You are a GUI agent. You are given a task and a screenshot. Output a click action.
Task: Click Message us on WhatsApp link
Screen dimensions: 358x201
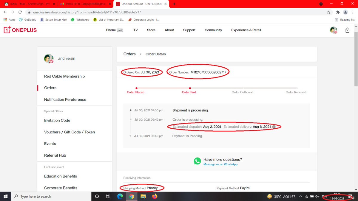tap(220, 164)
